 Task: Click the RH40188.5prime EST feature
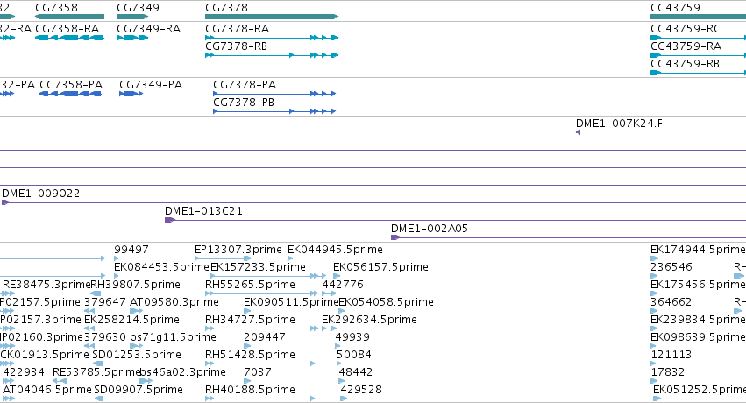point(259,399)
